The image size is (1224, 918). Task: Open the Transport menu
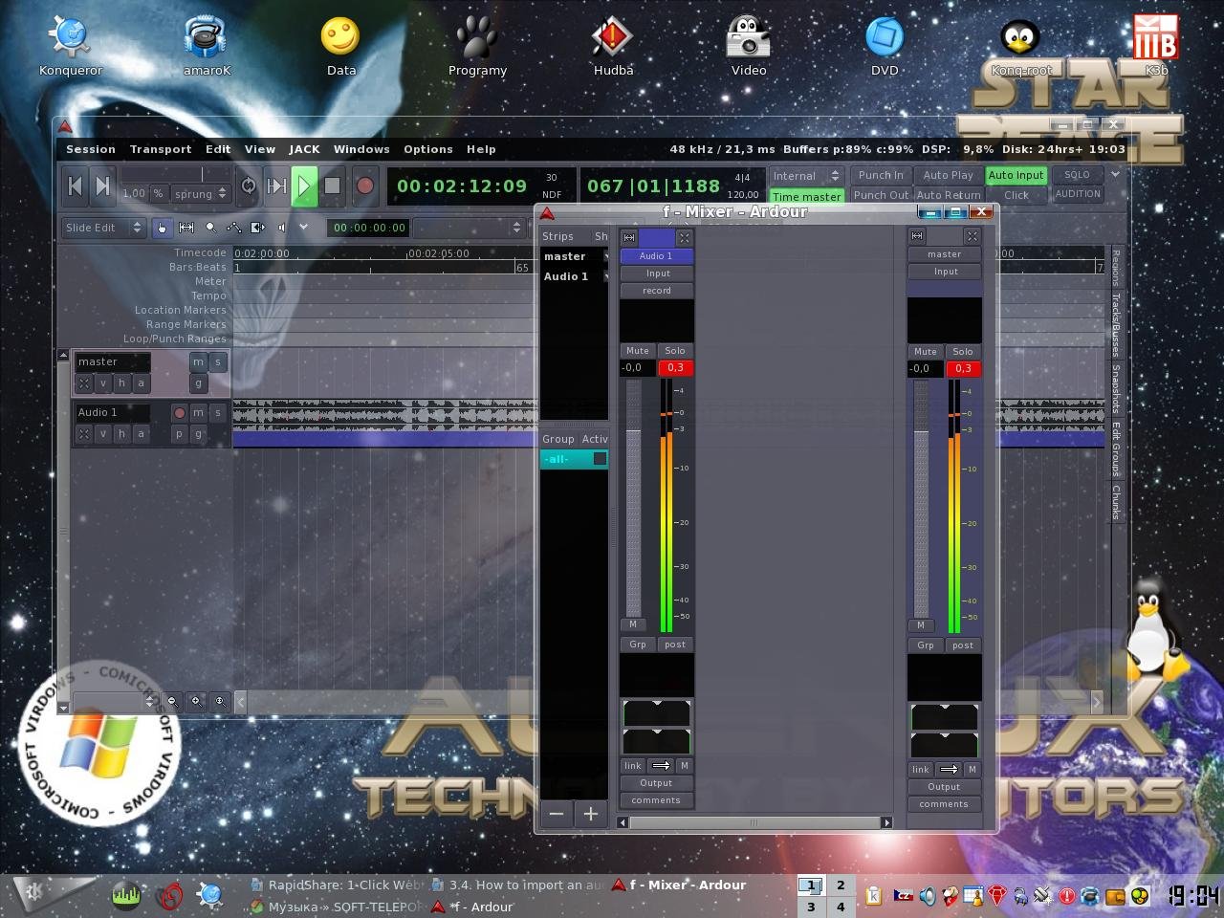(x=161, y=149)
